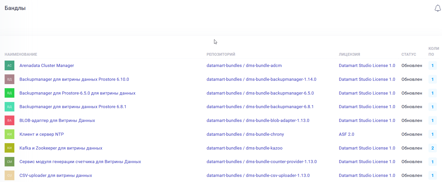Open the notifications bell icon

coord(437,8)
